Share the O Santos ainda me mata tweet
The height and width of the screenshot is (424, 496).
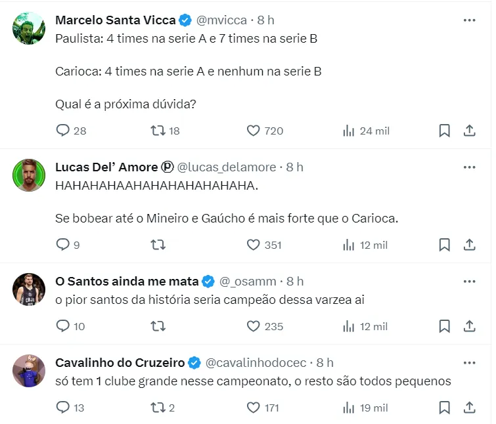(x=470, y=326)
